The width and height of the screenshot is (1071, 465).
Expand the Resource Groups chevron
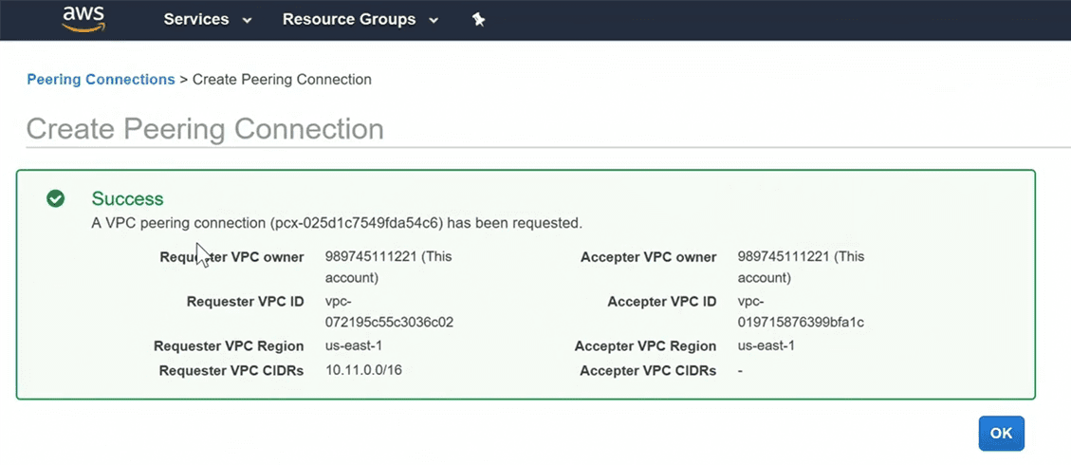click(434, 21)
